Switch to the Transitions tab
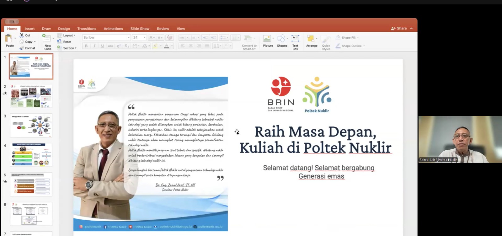502x236 pixels. click(87, 29)
